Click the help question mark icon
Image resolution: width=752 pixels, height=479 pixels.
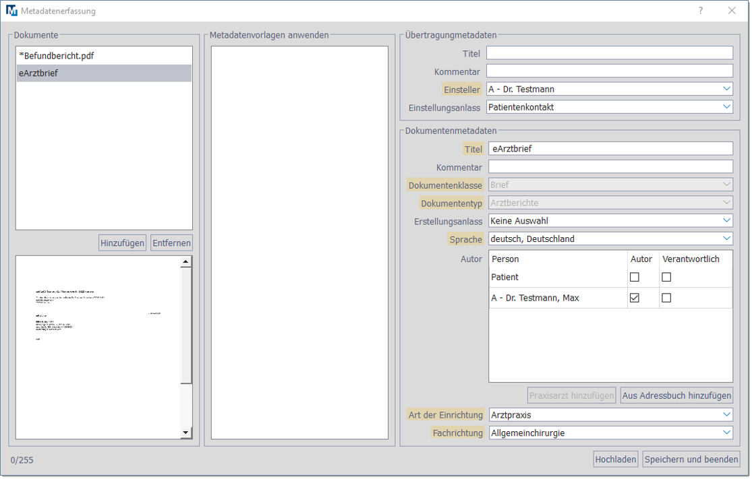point(701,11)
